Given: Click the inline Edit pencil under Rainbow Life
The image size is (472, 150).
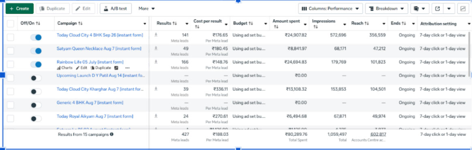Looking at the screenshot, I should [81, 68].
